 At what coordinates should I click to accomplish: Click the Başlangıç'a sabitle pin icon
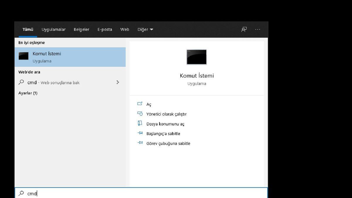[x=140, y=133]
